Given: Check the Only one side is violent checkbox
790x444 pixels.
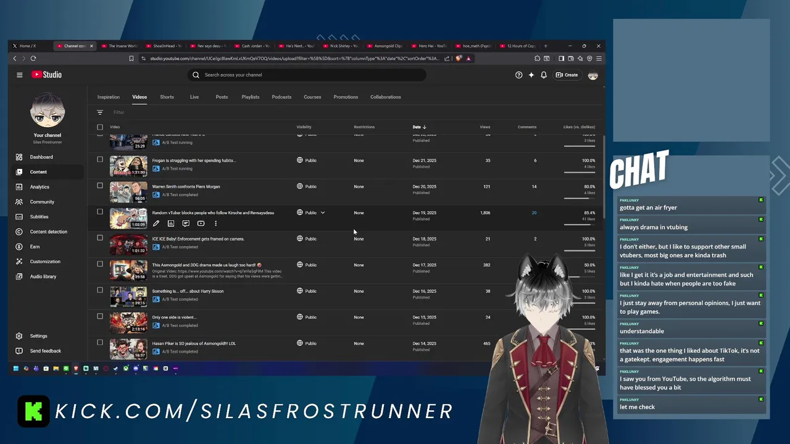Looking at the screenshot, I should pos(100,316).
